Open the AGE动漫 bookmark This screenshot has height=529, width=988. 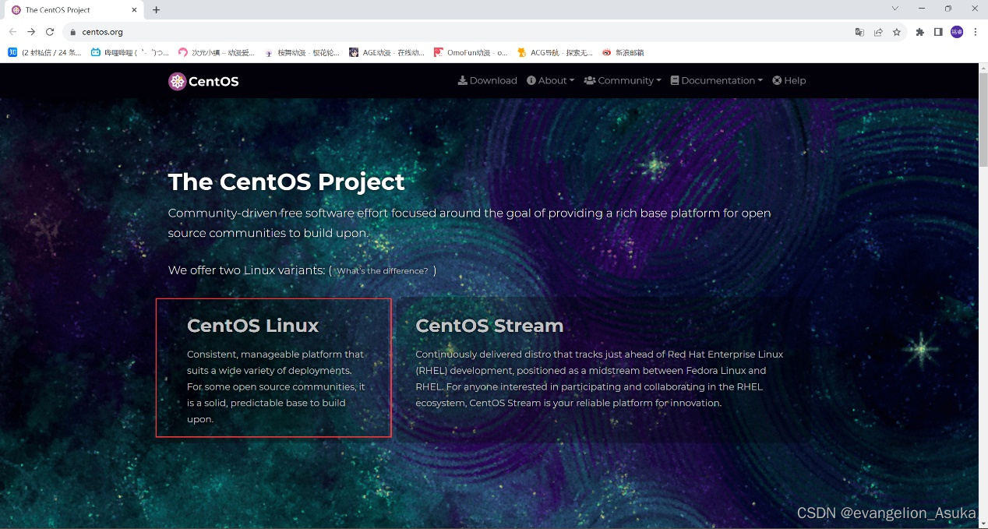tap(387, 52)
